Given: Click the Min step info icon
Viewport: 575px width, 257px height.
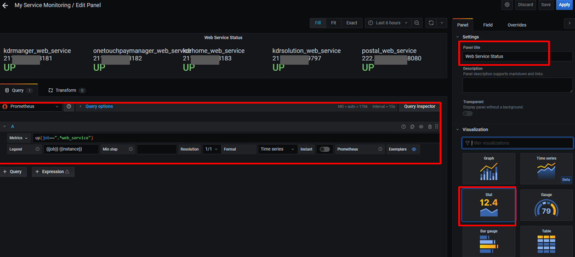Looking at the screenshot, I should pos(131,149).
